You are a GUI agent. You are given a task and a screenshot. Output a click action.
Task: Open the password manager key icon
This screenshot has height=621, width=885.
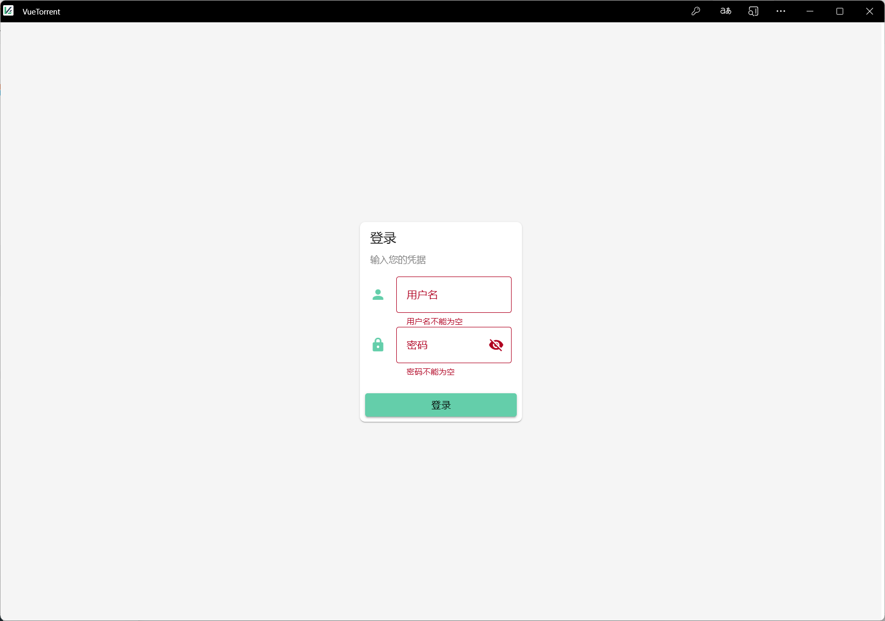tap(696, 11)
